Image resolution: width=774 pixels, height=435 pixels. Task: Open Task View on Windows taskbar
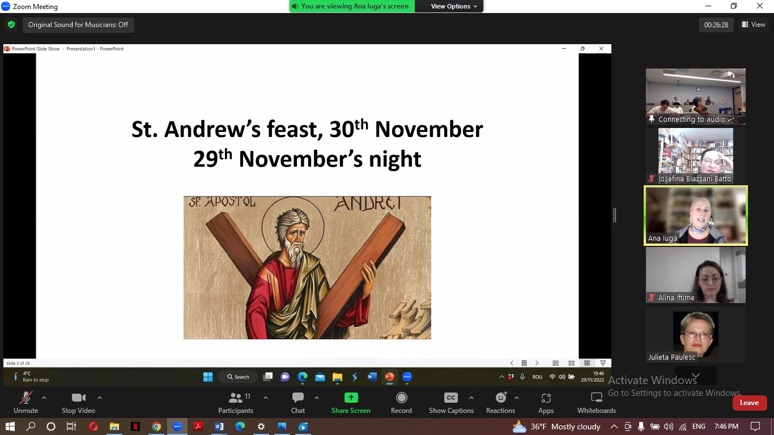point(71,427)
